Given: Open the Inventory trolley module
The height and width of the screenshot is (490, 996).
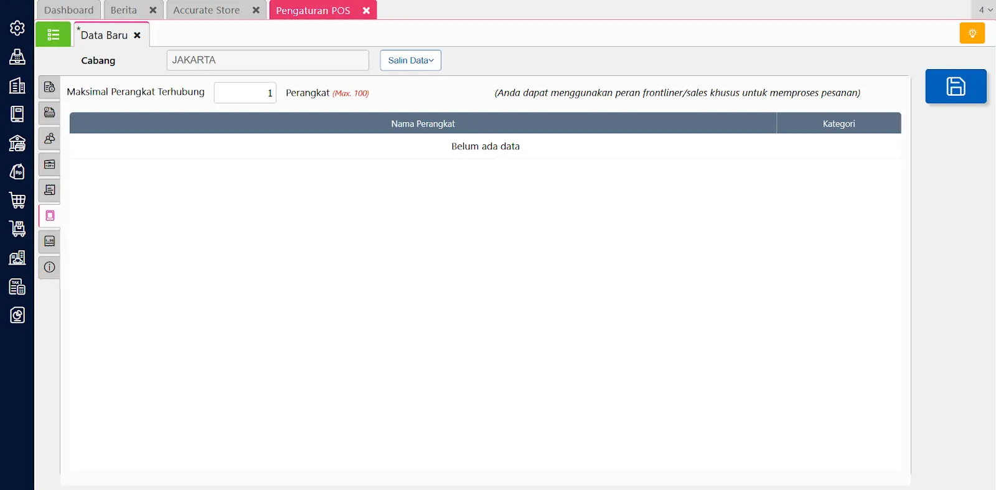Looking at the screenshot, I should click(x=17, y=229).
